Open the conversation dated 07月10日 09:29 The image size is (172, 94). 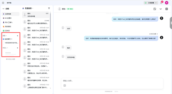pos(36,79)
